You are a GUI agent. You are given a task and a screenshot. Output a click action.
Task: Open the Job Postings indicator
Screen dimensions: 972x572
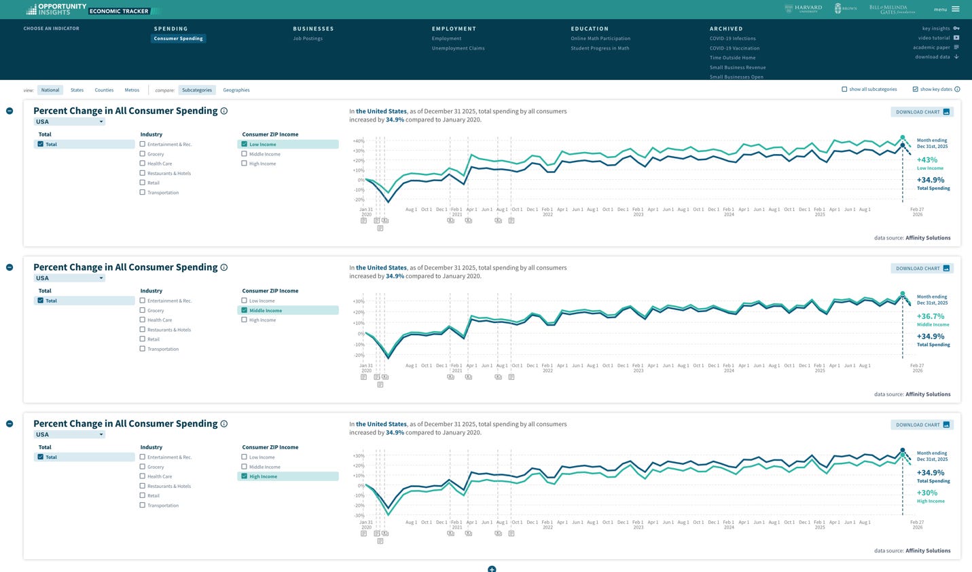308,39
